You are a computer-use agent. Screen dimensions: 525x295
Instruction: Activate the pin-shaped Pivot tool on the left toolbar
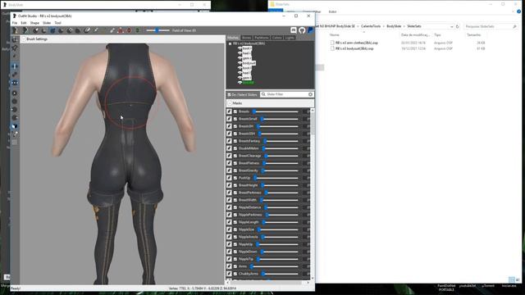coord(15,48)
